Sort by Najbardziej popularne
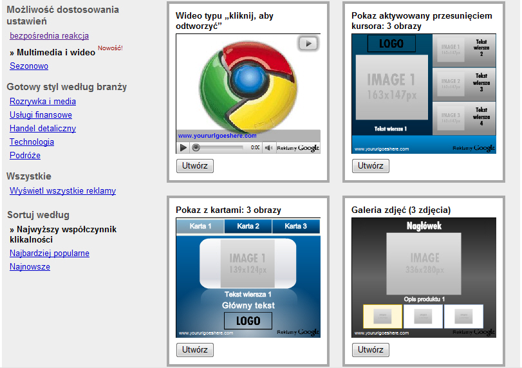Screen dimensions: 522x368 50,253
